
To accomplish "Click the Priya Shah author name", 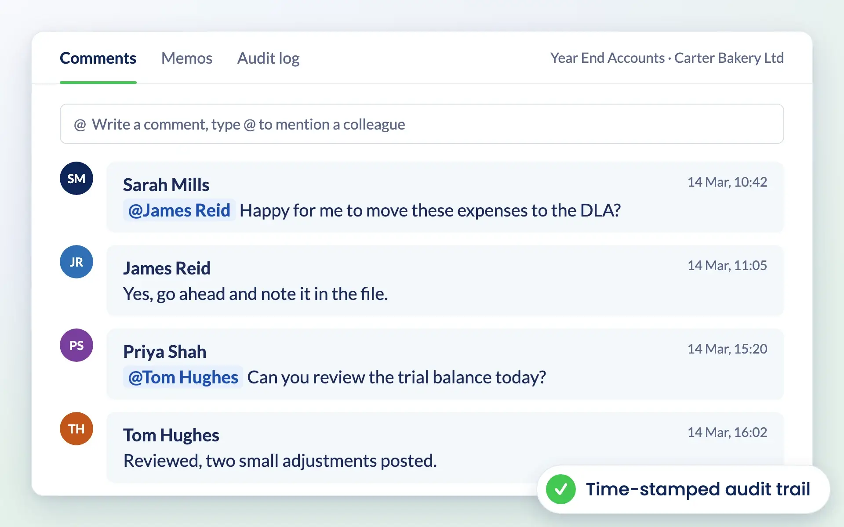I will click(x=165, y=352).
